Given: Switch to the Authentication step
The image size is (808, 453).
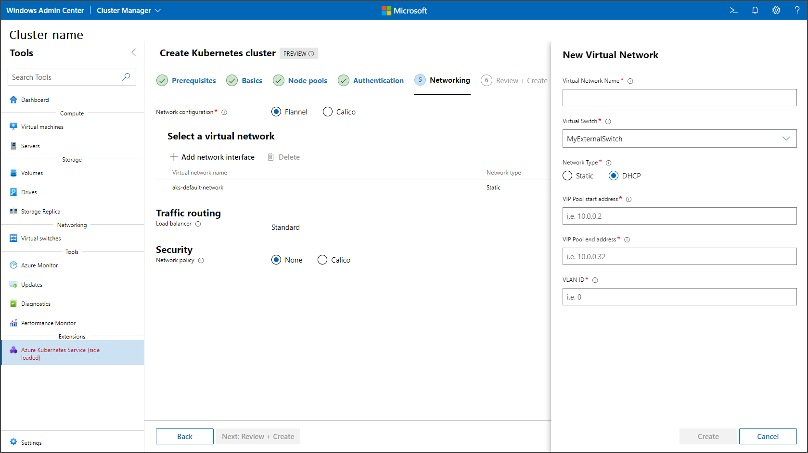Looking at the screenshot, I should pyautogui.click(x=378, y=81).
